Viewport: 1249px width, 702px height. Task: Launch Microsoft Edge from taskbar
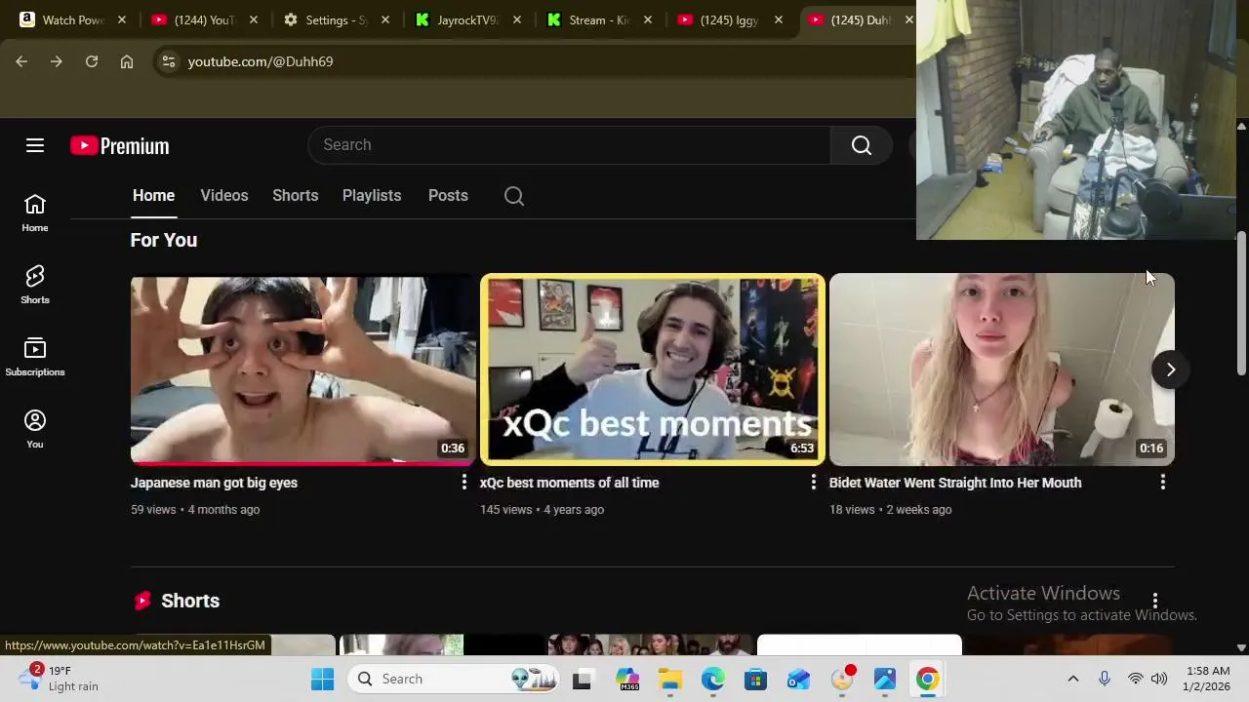tap(713, 679)
